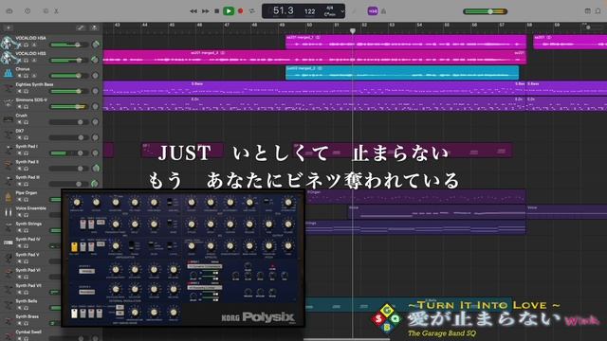Click the Synth Pad II pan knob
This screenshot has width=607, height=341.
[x=95, y=169]
